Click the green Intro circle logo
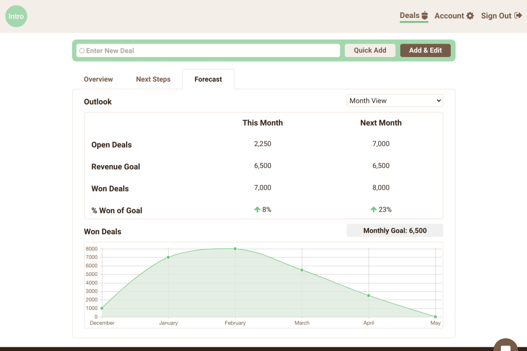527x351 pixels. pos(16,16)
